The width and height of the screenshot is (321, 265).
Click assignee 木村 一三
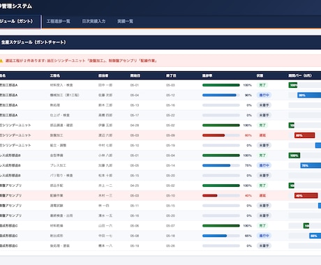click(x=105, y=195)
